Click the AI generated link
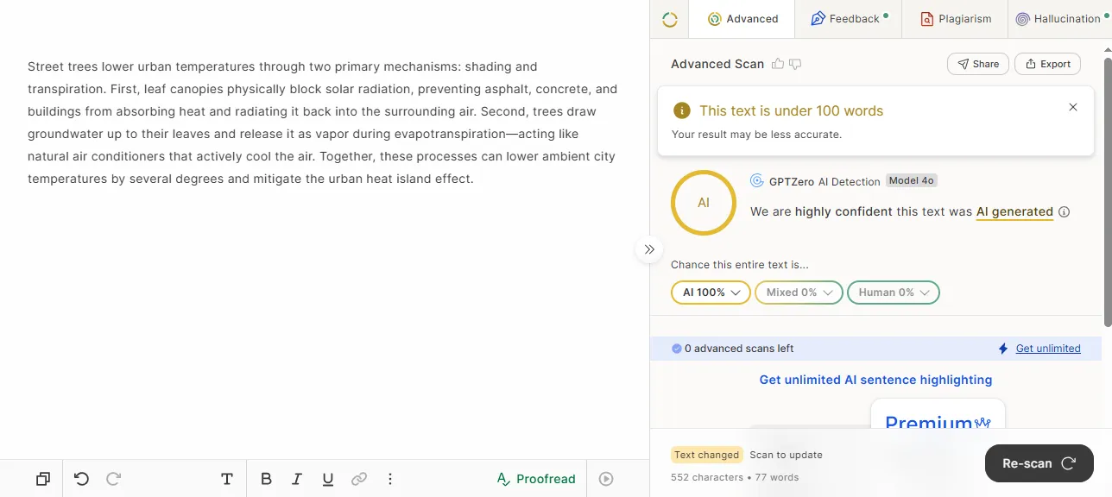 1014,211
